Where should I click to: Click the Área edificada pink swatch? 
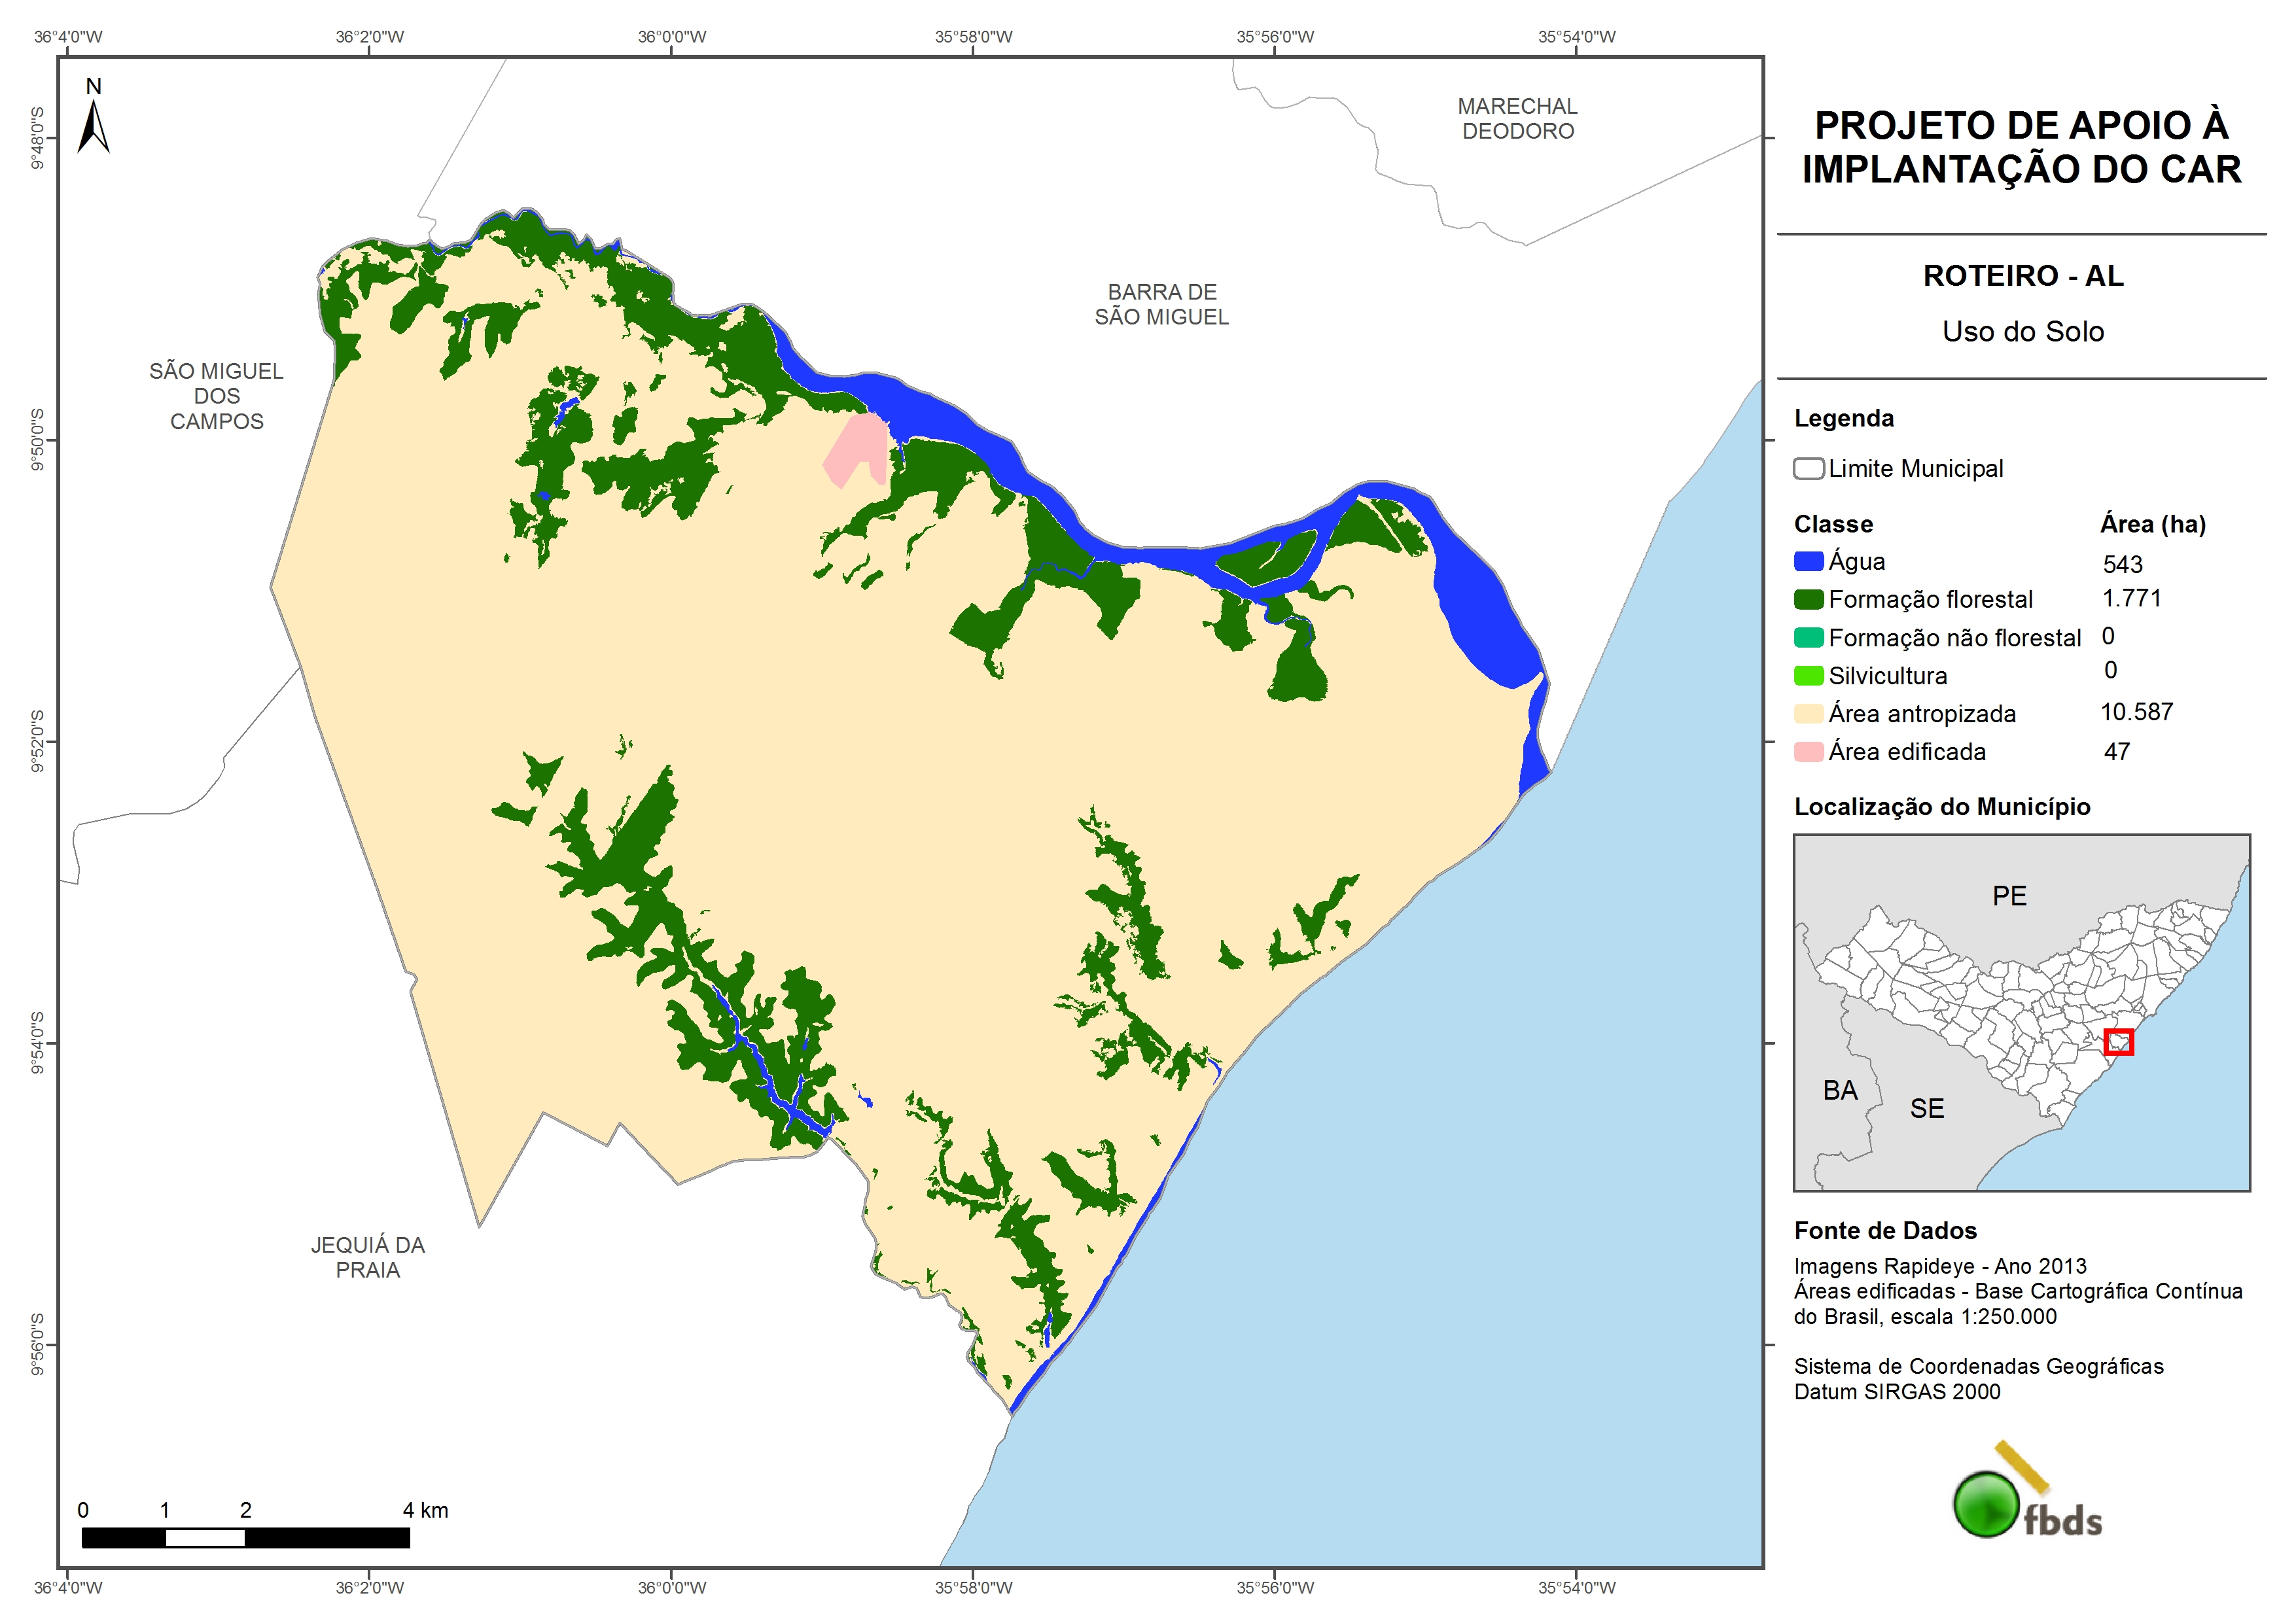point(1808,752)
